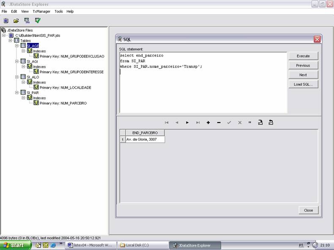Viewport: 334px width, 250px height.
Task: Delete the row with minus icon
Action: (x=219, y=122)
